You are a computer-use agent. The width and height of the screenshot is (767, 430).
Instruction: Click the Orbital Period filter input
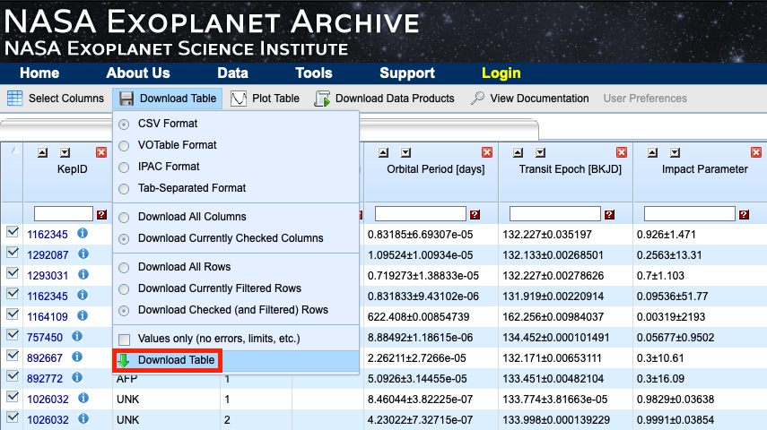(x=420, y=213)
